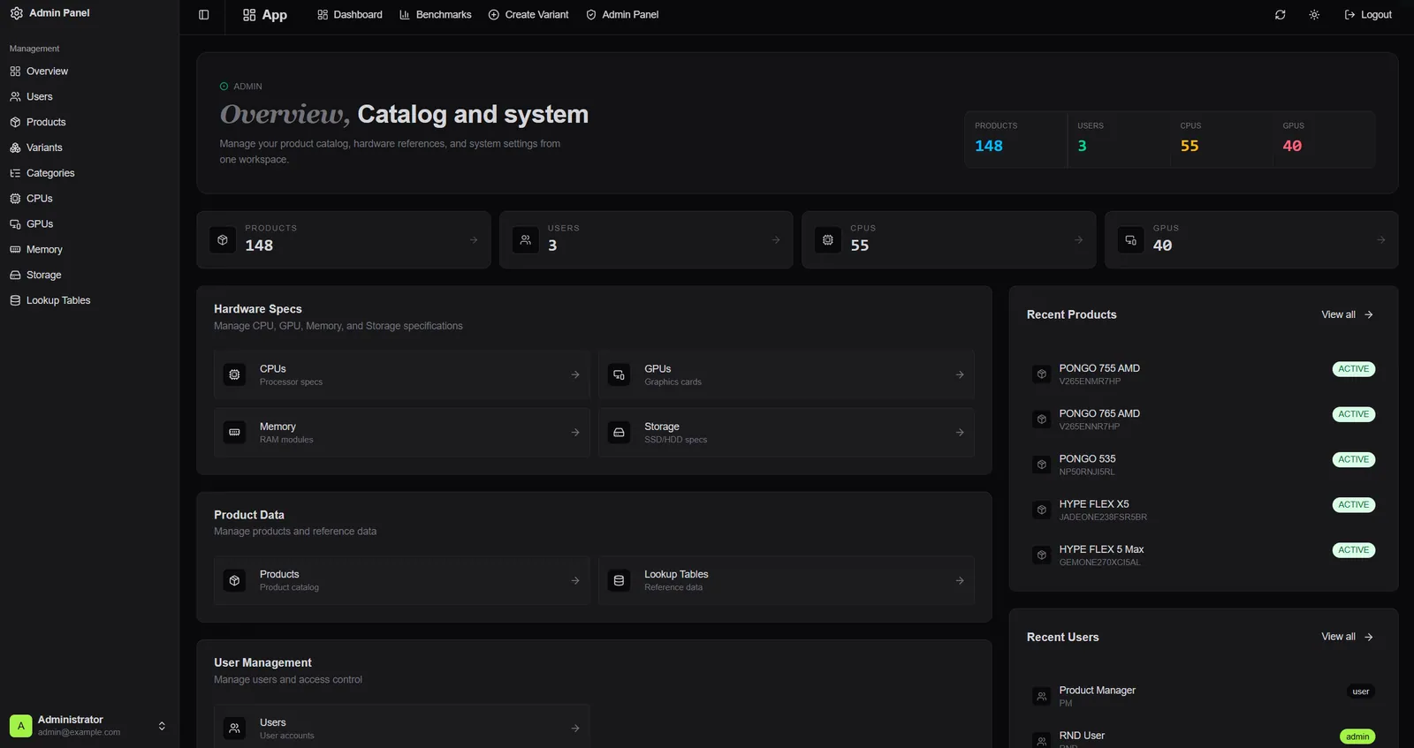
Task: Expand the Administrator account menu chevron
Action: point(162,726)
